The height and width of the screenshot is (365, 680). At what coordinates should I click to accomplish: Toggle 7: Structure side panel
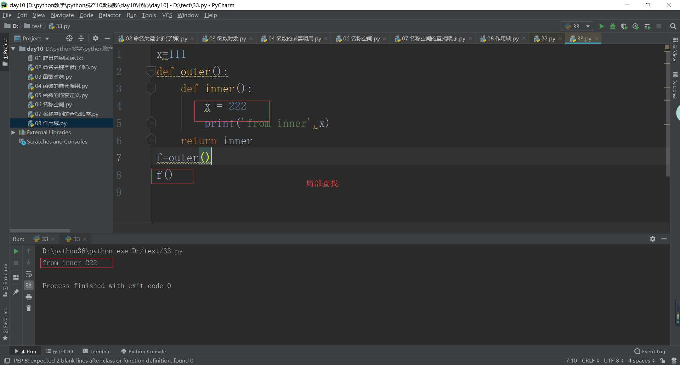(x=5, y=281)
